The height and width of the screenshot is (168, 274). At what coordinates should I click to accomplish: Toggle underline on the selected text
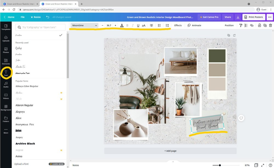coord(138,25)
